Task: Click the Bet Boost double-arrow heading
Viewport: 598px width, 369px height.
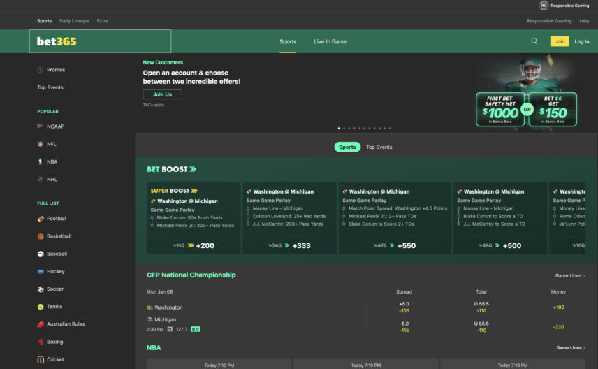Action: click(172, 169)
